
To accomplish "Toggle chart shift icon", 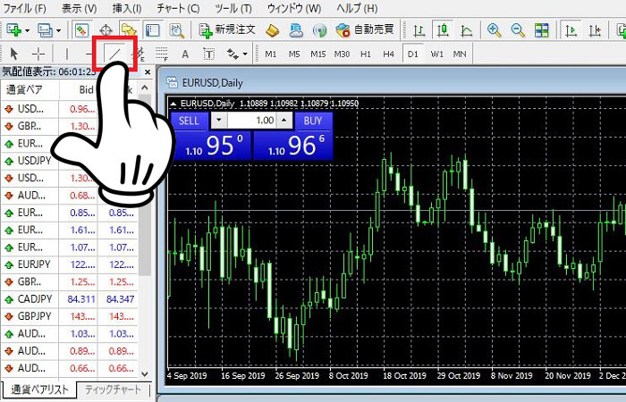I will [x=595, y=30].
